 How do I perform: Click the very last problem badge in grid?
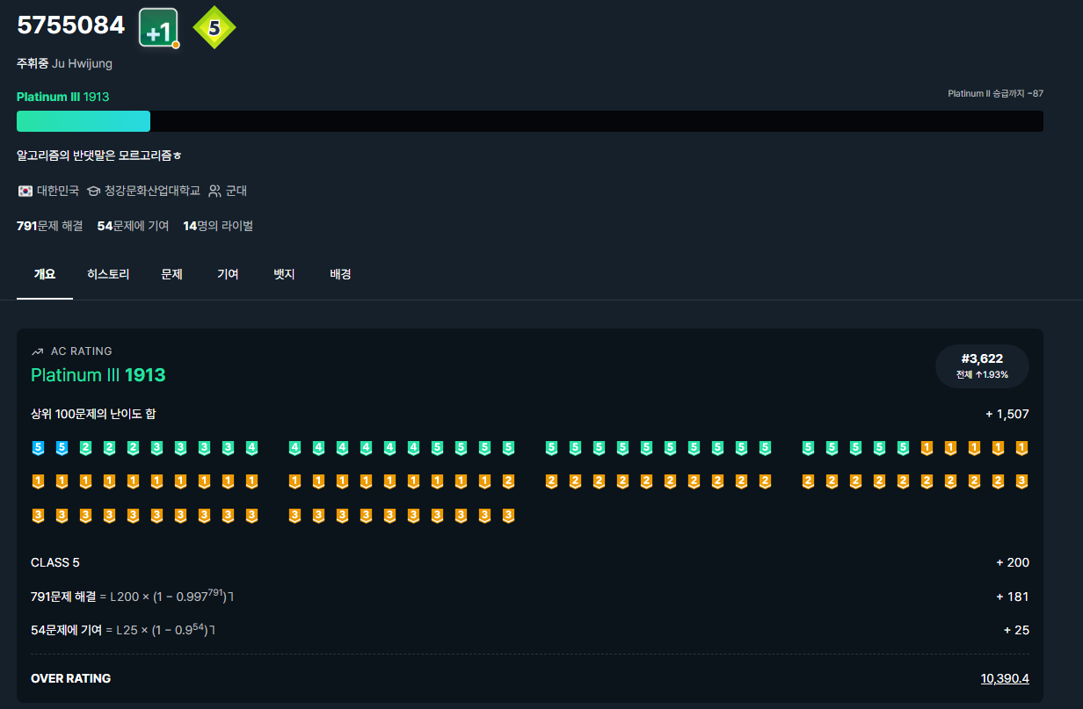click(507, 516)
